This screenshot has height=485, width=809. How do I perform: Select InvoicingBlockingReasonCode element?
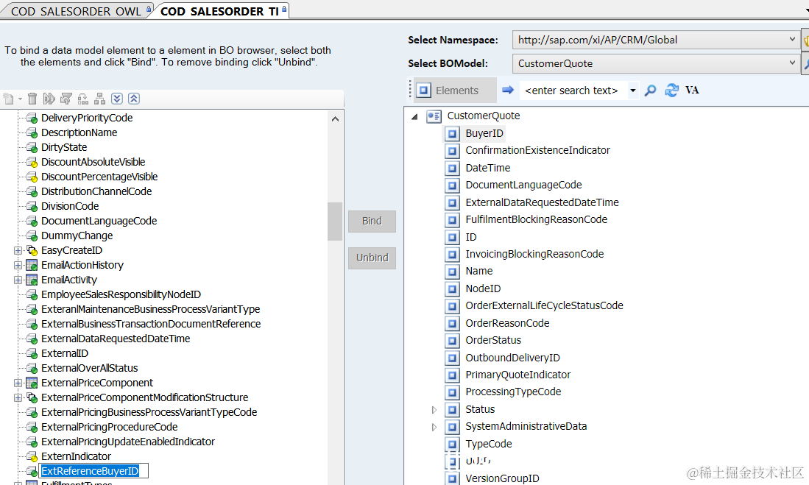point(534,254)
